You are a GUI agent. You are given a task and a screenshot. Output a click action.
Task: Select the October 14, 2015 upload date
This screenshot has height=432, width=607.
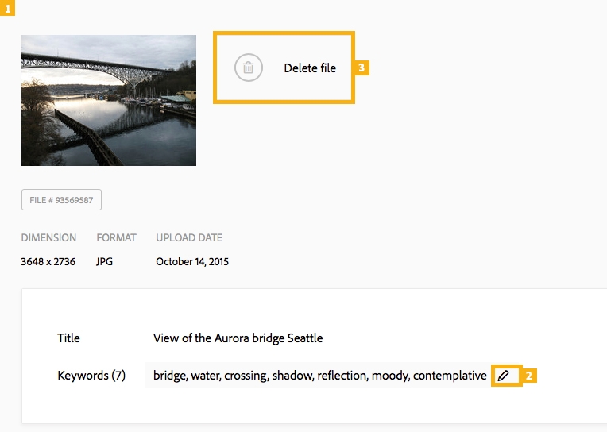pyautogui.click(x=192, y=261)
